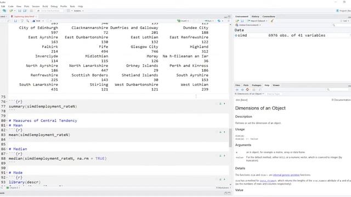Run the library(descr) chunk play icon

click(224, 179)
